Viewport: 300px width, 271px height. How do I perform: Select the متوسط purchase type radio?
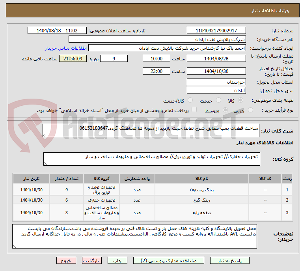[225, 110]
